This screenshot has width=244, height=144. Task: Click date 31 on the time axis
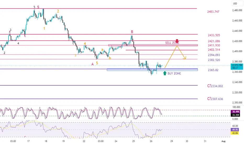(x=205, y=141)
